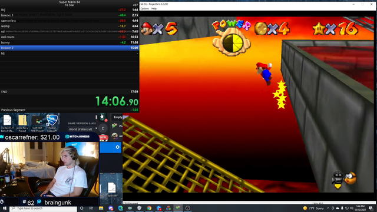Open Task View from the taskbar
Image resolution: width=377 pixels, height=212 pixels.
coord(91,208)
